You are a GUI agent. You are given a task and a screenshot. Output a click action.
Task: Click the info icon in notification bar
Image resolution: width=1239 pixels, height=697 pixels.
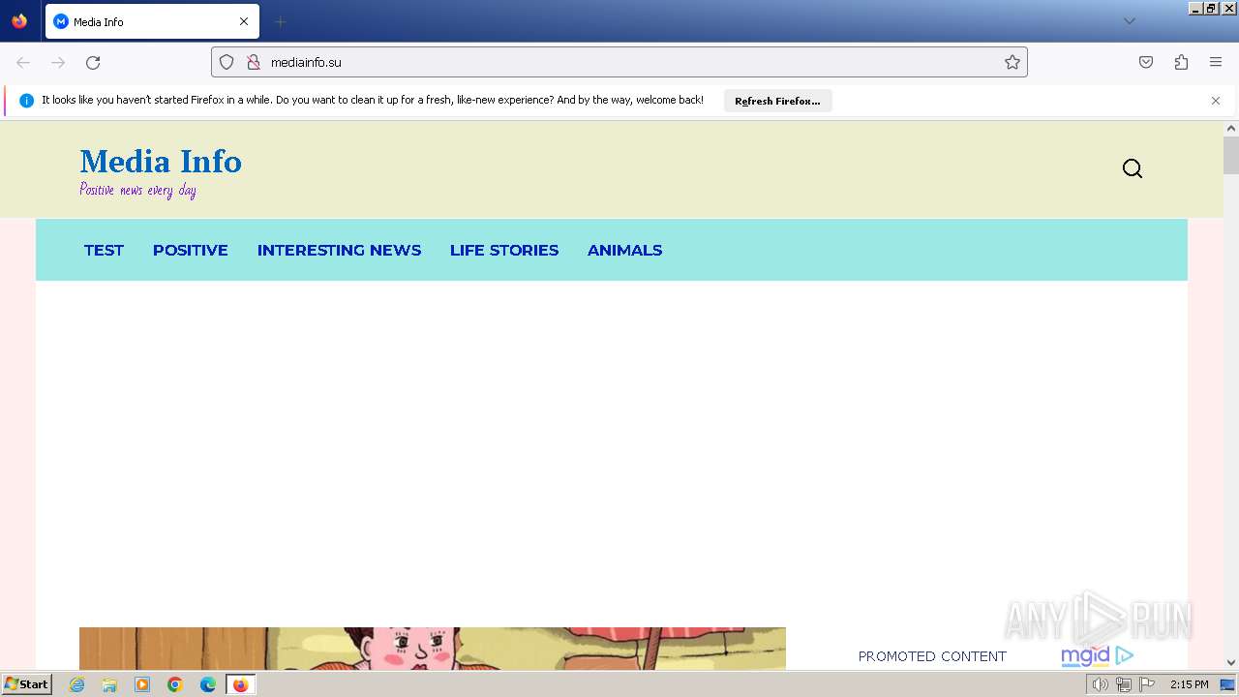(26, 101)
